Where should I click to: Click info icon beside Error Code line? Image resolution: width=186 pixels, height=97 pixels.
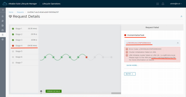click(x=127, y=49)
